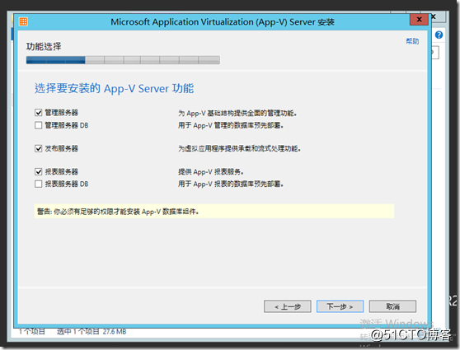
Task: Go back with the 上一步 button
Action: coord(288,306)
